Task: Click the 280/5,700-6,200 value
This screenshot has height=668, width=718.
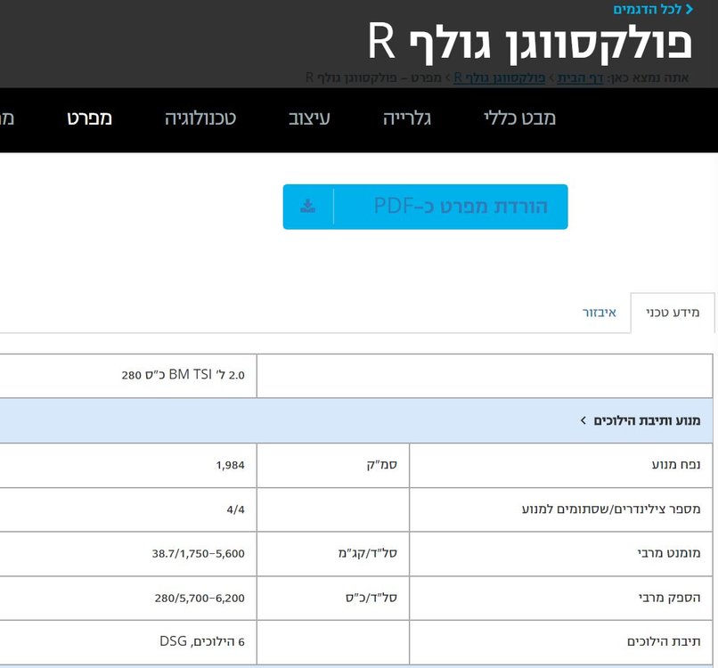Action: (200, 599)
